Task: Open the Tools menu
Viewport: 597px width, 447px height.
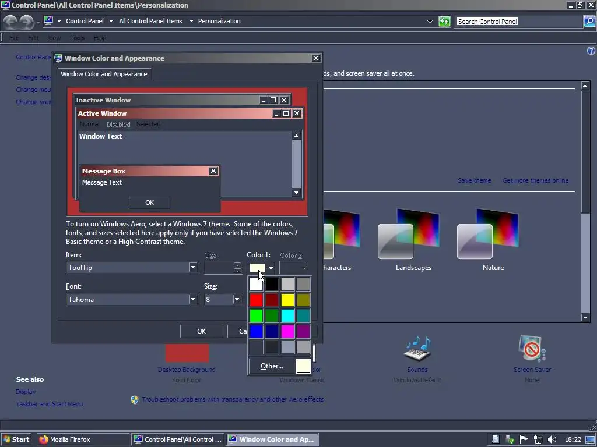Action: click(x=78, y=38)
